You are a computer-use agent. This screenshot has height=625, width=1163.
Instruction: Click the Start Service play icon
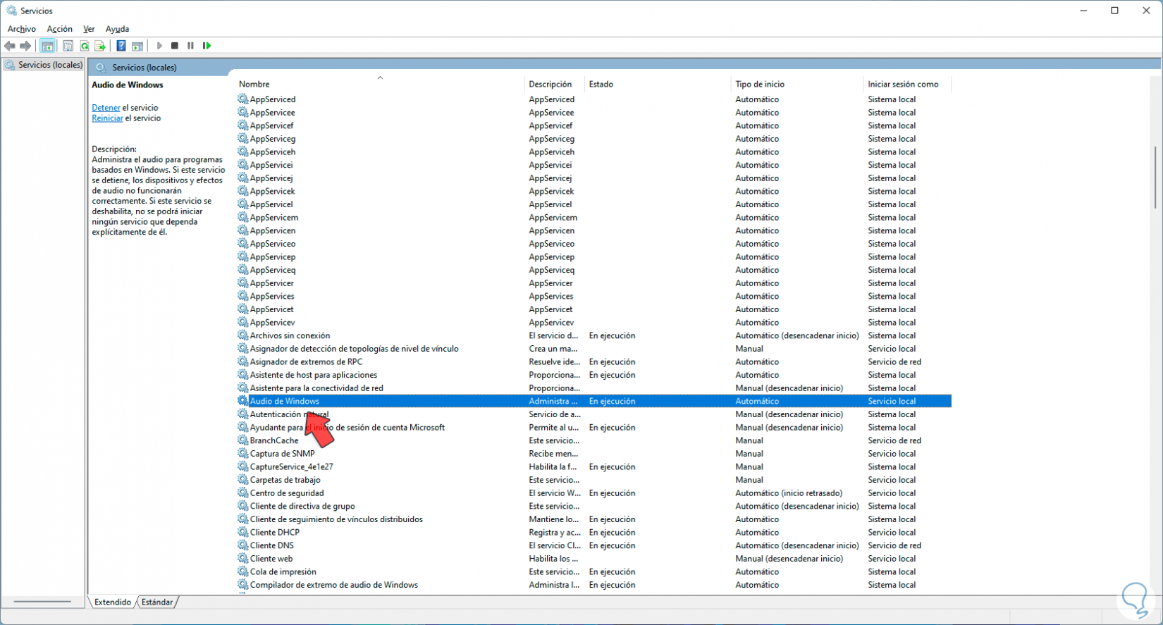point(159,46)
